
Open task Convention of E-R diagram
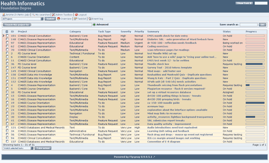coord(164,142)
